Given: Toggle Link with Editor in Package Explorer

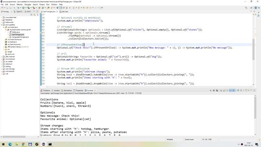Looking at the screenshot, I should tap(34, 15).
